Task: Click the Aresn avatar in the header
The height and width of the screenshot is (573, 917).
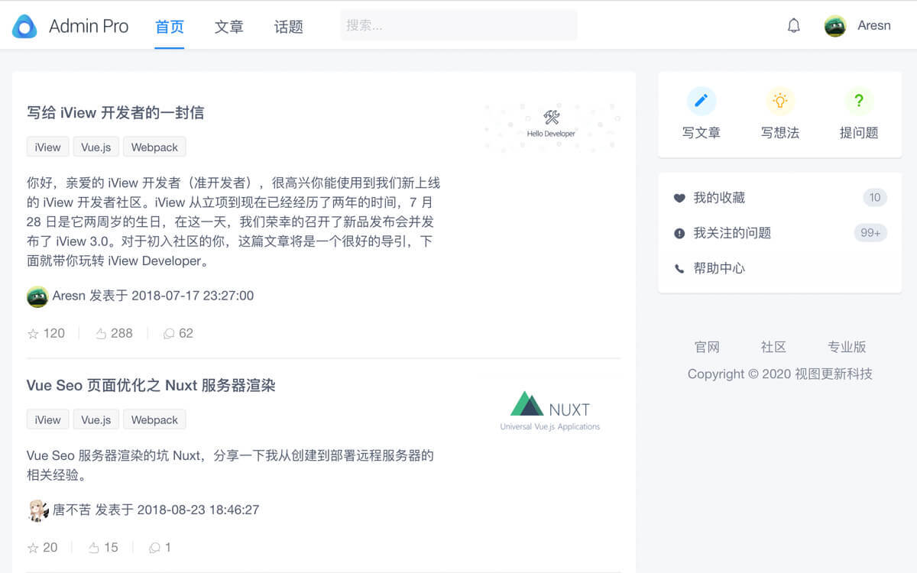Action: pyautogui.click(x=834, y=25)
